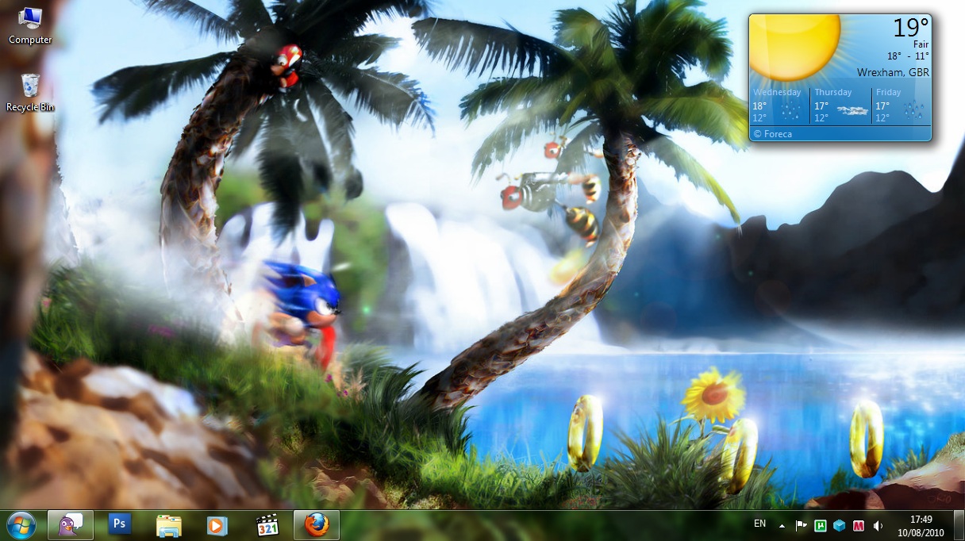Image resolution: width=965 pixels, height=541 pixels.
Task: Open the Foreca link in weather gadget
Action: [772, 134]
